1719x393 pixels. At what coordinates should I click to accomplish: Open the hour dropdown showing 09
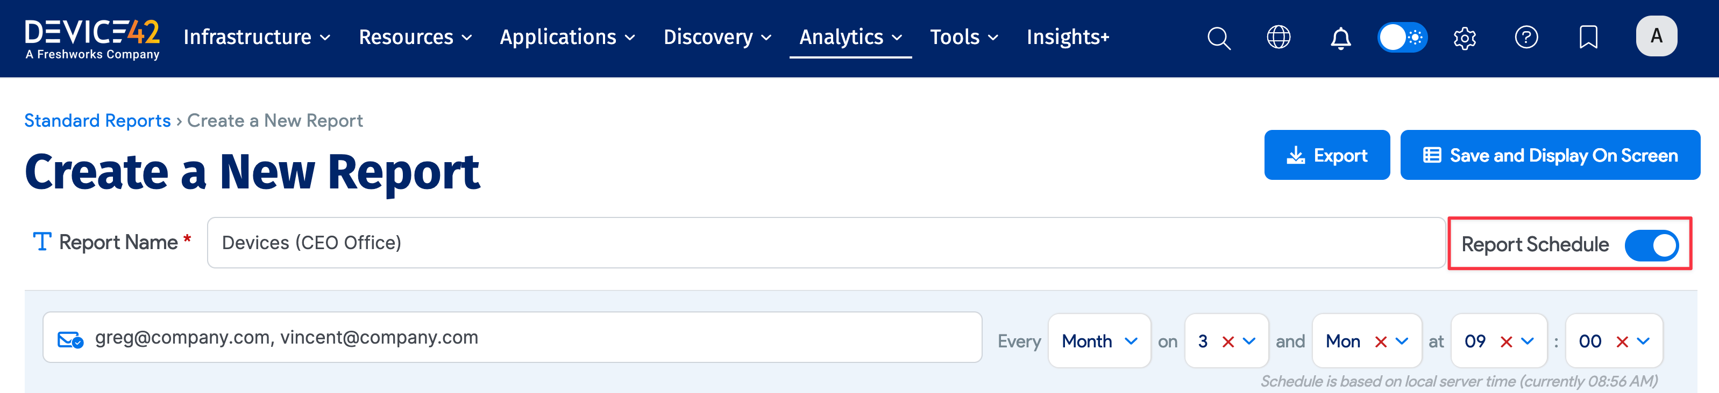(1527, 341)
